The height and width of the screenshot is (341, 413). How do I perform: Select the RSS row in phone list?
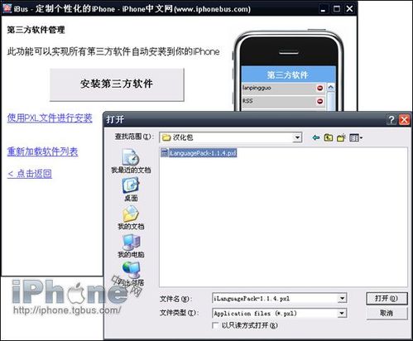pos(283,101)
